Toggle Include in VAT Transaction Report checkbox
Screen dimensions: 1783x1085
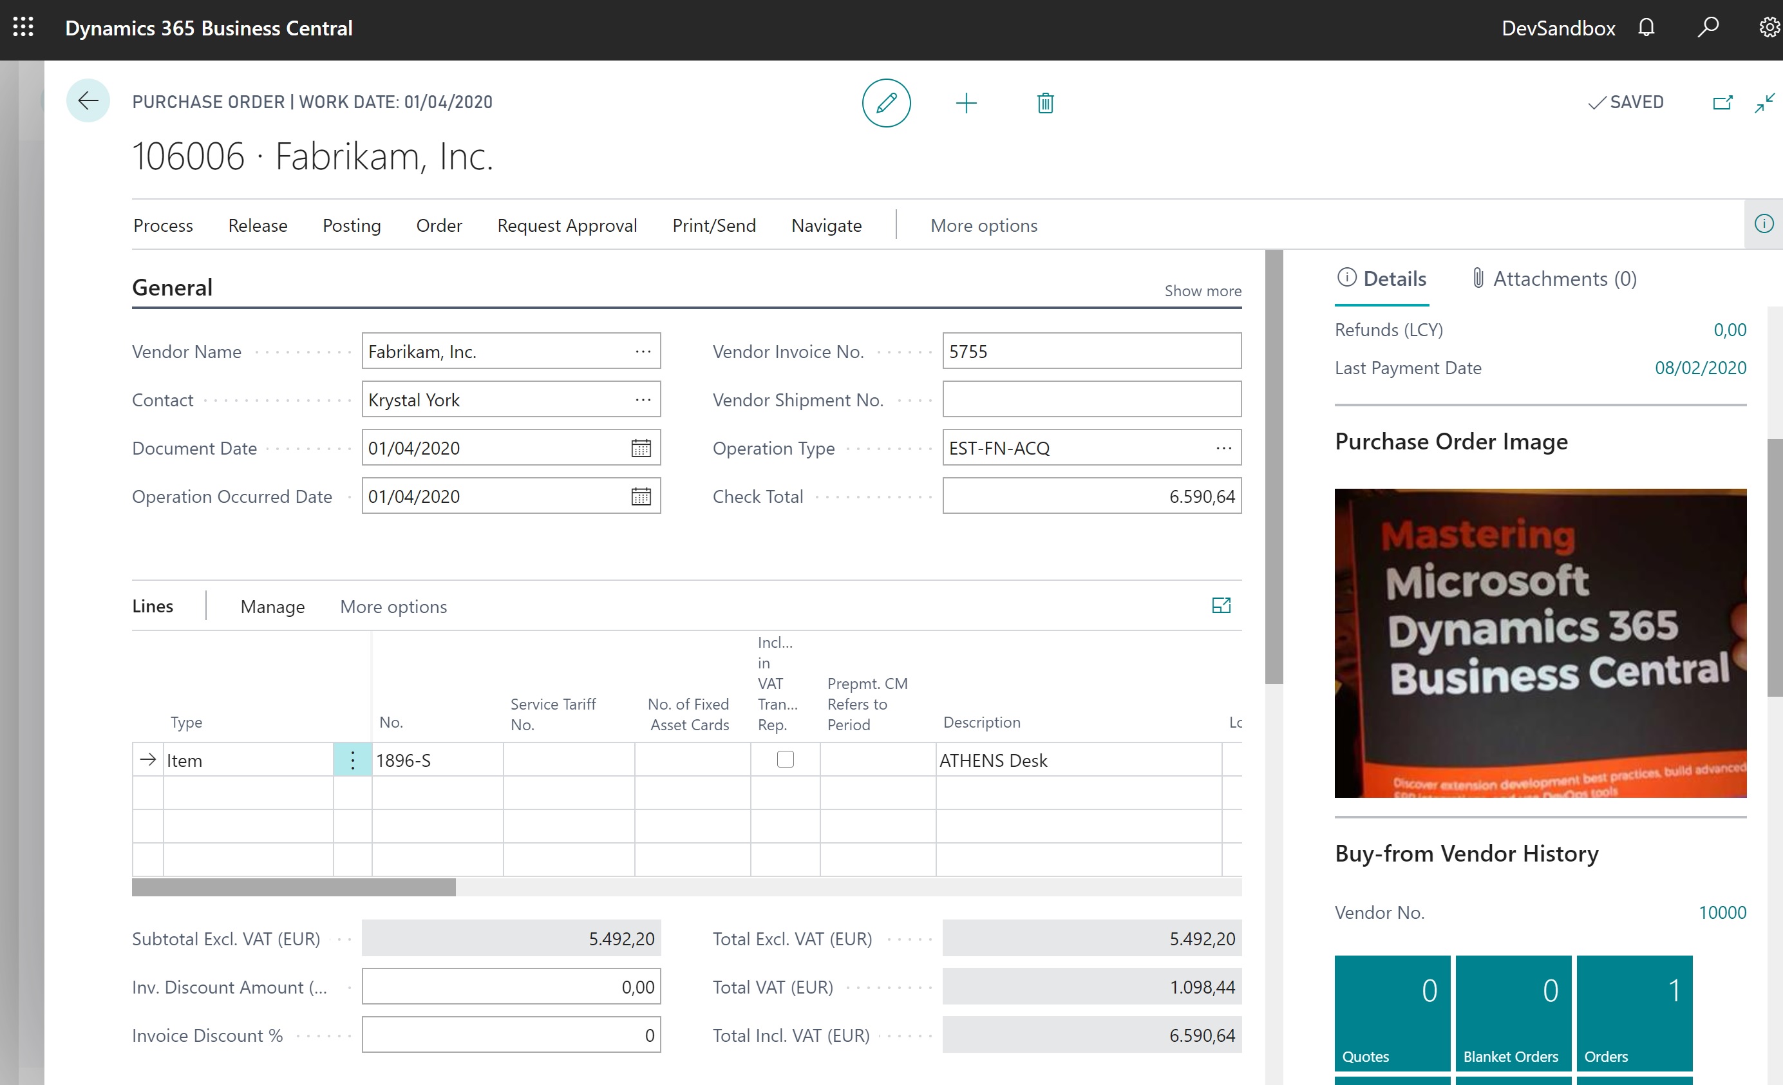[x=785, y=759]
